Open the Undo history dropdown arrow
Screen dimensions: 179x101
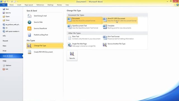10,1
